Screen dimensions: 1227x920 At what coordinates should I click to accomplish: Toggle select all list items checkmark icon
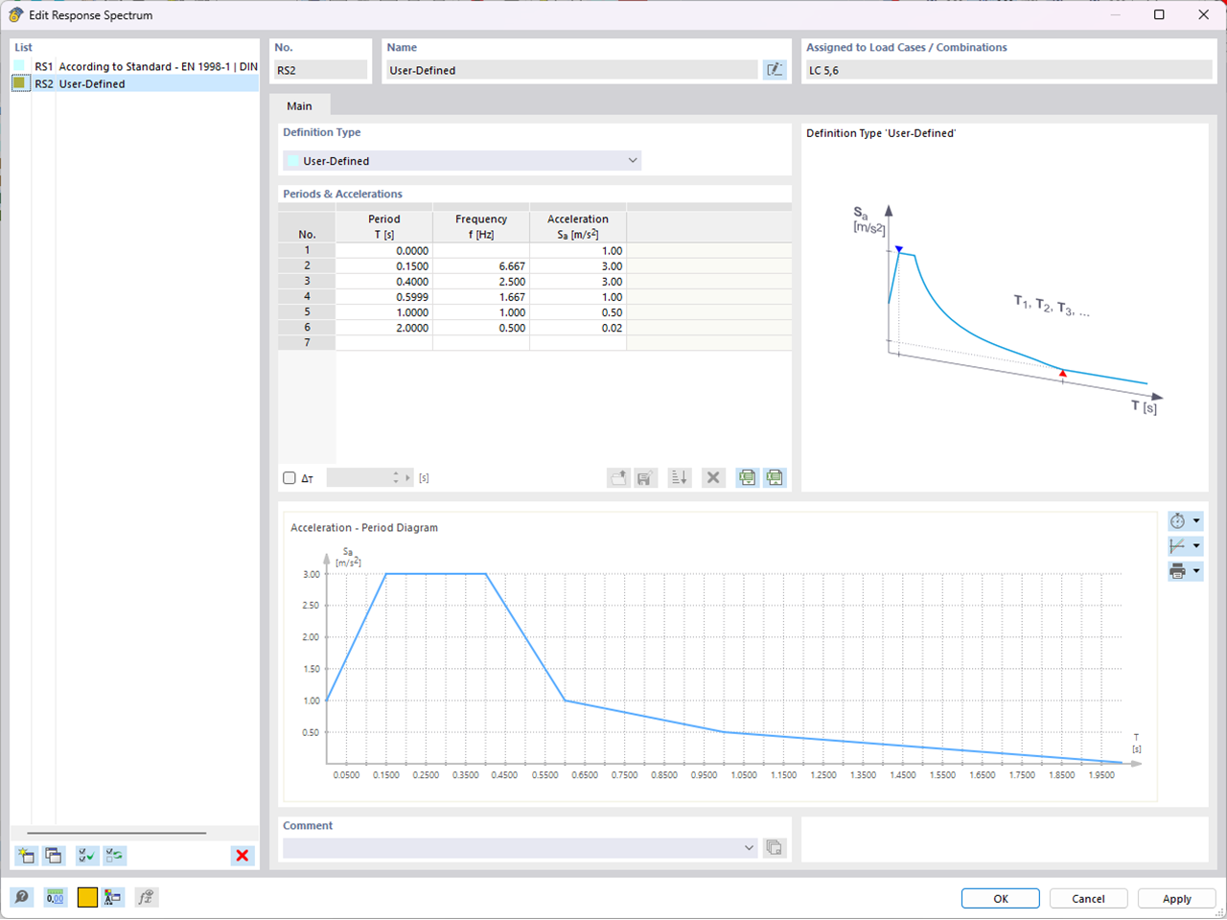[86, 855]
